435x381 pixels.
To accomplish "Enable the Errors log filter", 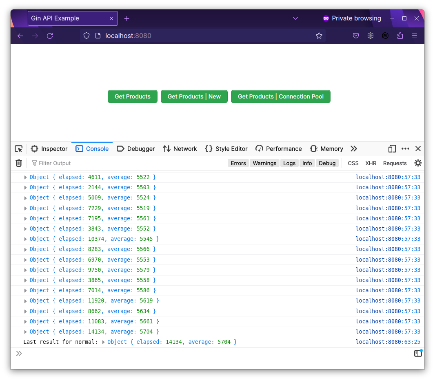I will click(x=238, y=163).
